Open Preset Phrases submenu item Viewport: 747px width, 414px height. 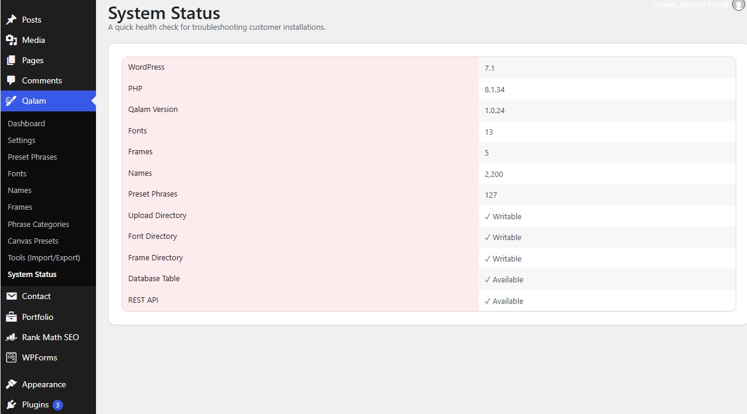pyautogui.click(x=32, y=157)
